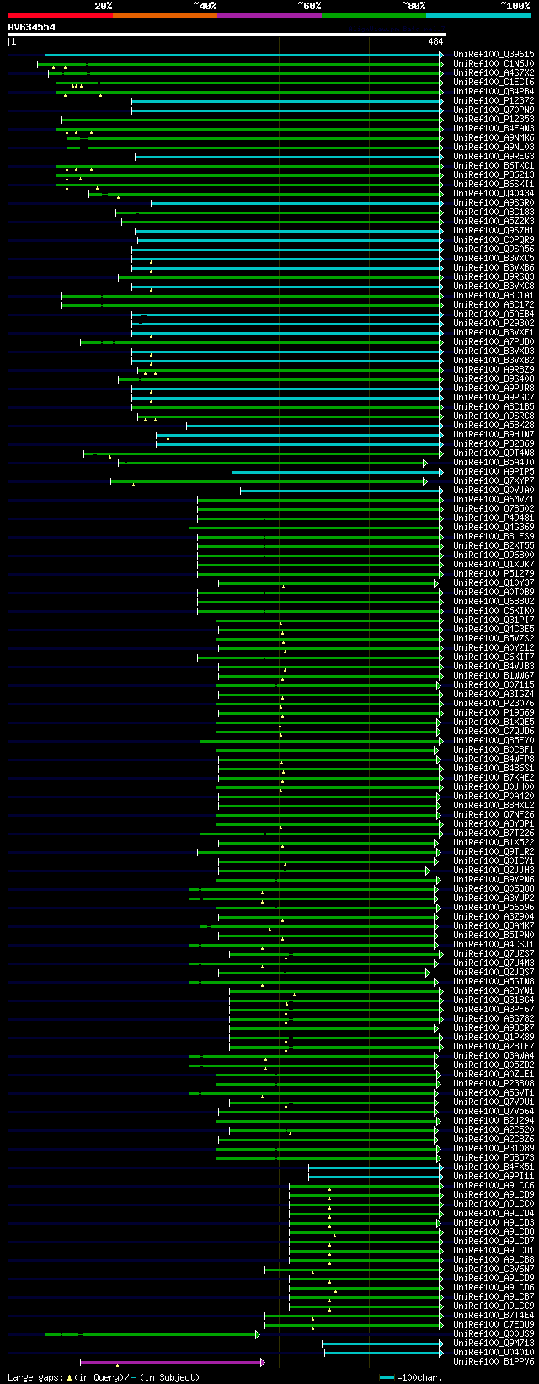Screen dimensions: 539x1384
Task: Open the UniRef100_Q2JQS7 hit
Action: pos(494,972)
